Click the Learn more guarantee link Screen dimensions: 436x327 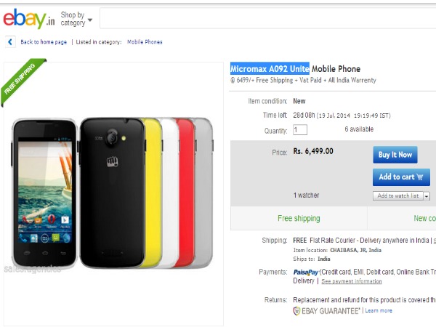[x=378, y=310]
